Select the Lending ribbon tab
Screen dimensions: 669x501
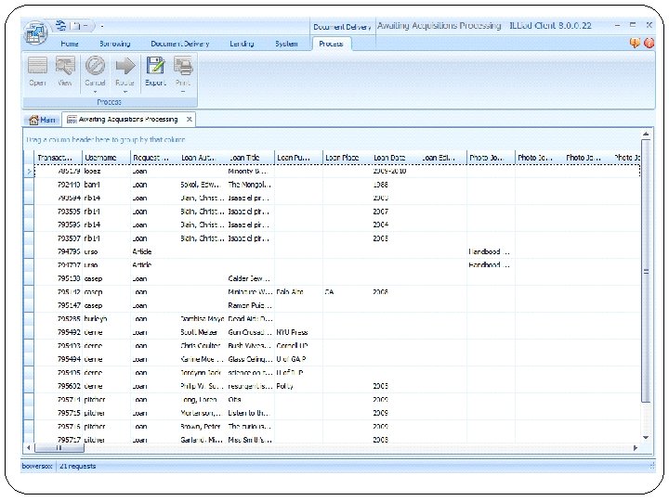[242, 44]
